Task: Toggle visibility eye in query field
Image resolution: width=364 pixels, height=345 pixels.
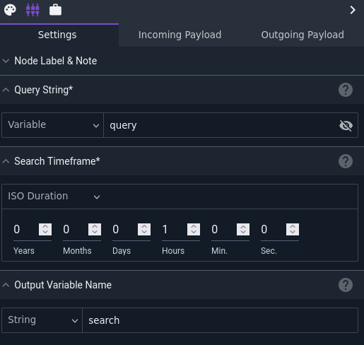Action: click(x=346, y=125)
